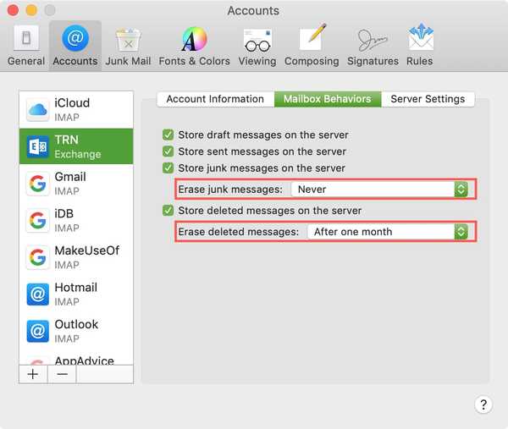The width and height of the screenshot is (508, 429).
Task: Toggle Store draft messages on the server
Action: 168,135
